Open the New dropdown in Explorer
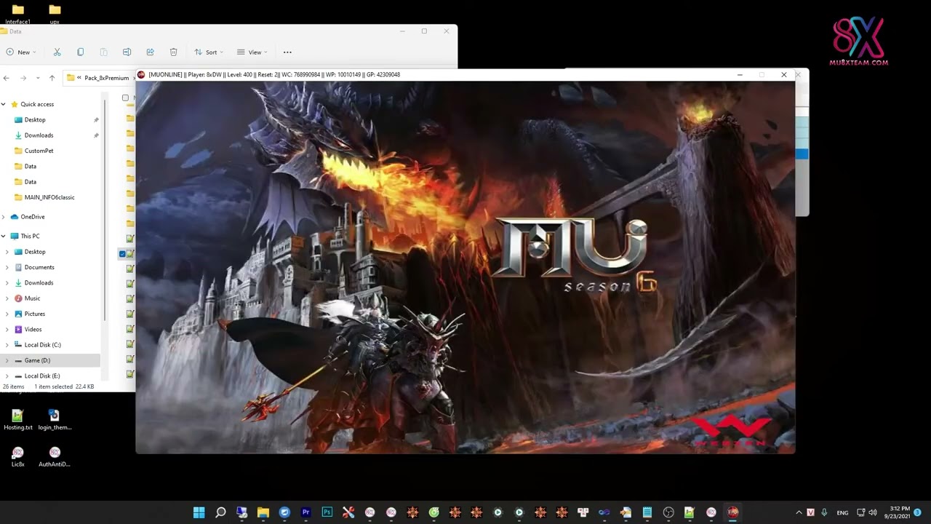This screenshot has height=524, width=931. click(x=21, y=52)
